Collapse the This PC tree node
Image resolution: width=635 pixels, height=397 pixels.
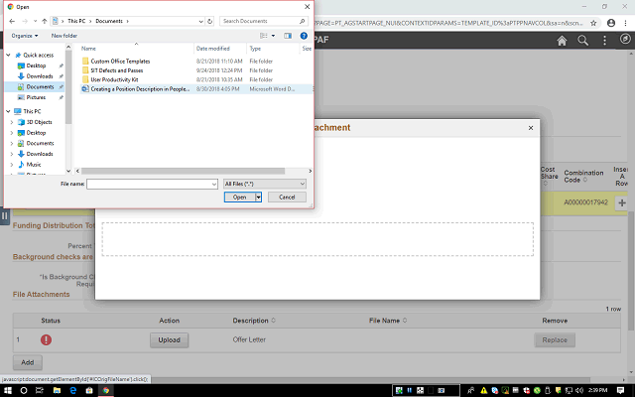(x=9, y=111)
